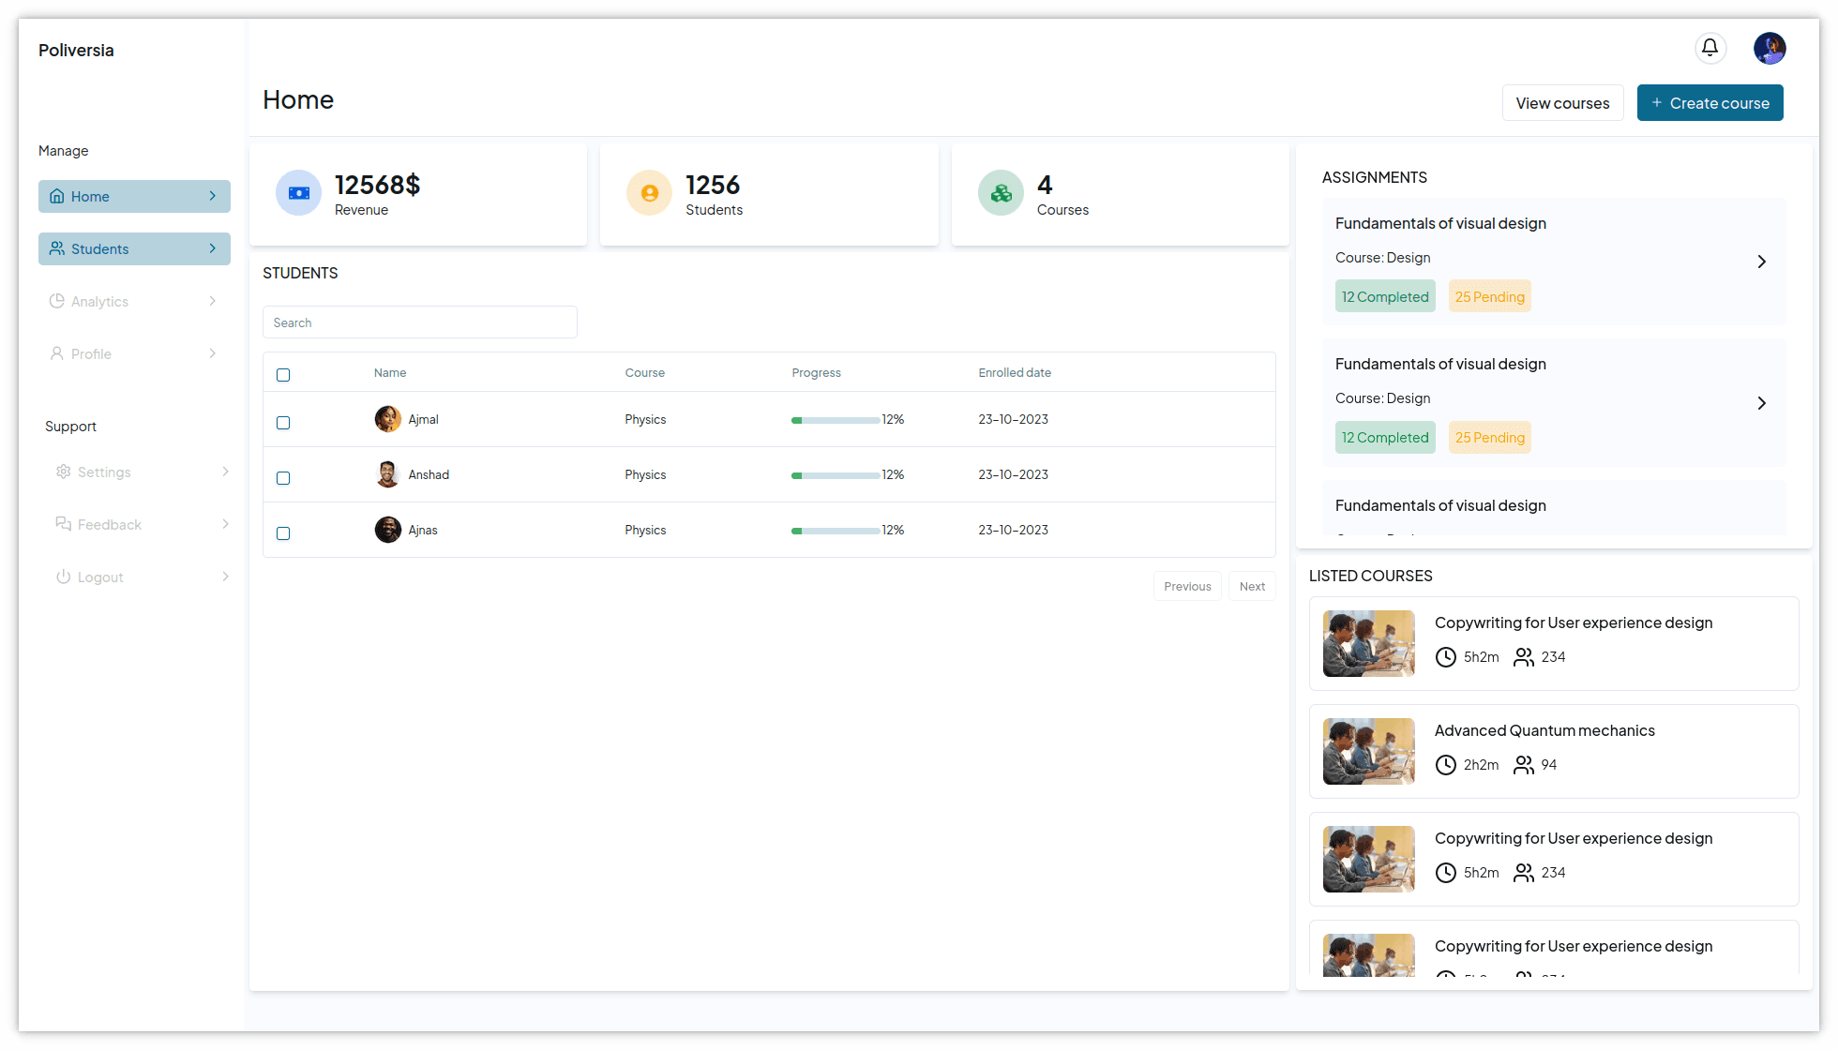
Task: Expand the Analytics menu chevron
Action: (213, 301)
